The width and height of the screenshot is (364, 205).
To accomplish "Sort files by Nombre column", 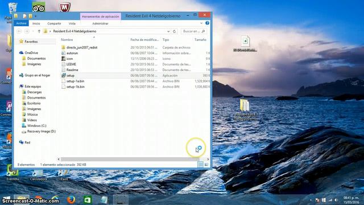I will 67,40.
